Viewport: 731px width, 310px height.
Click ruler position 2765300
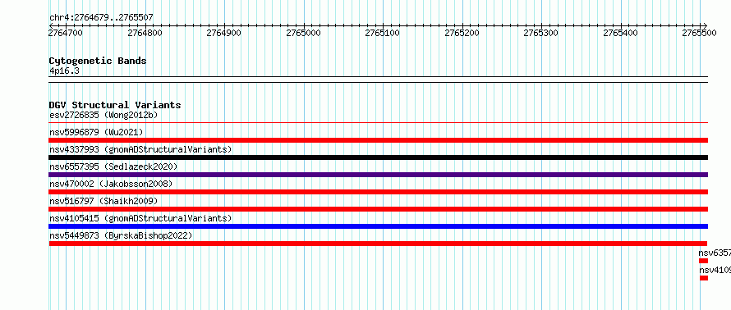(540, 33)
